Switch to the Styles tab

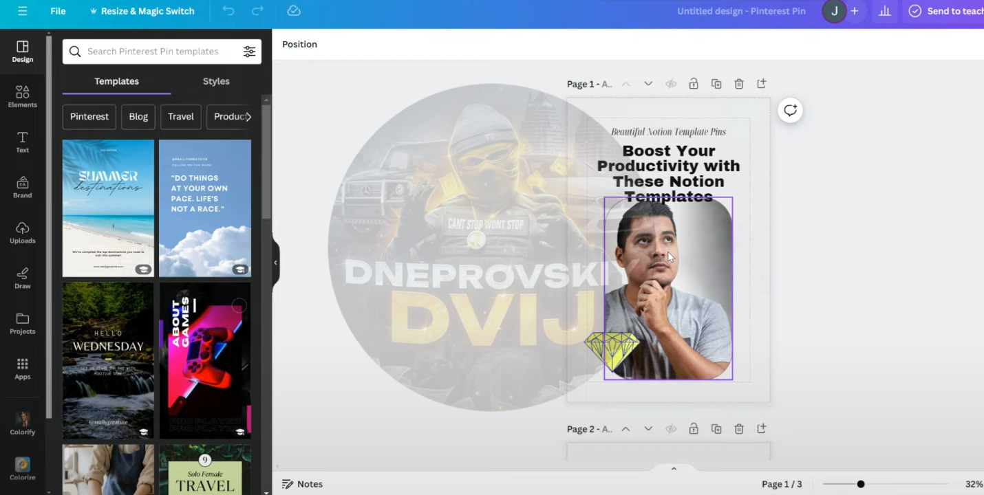tap(216, 81)
